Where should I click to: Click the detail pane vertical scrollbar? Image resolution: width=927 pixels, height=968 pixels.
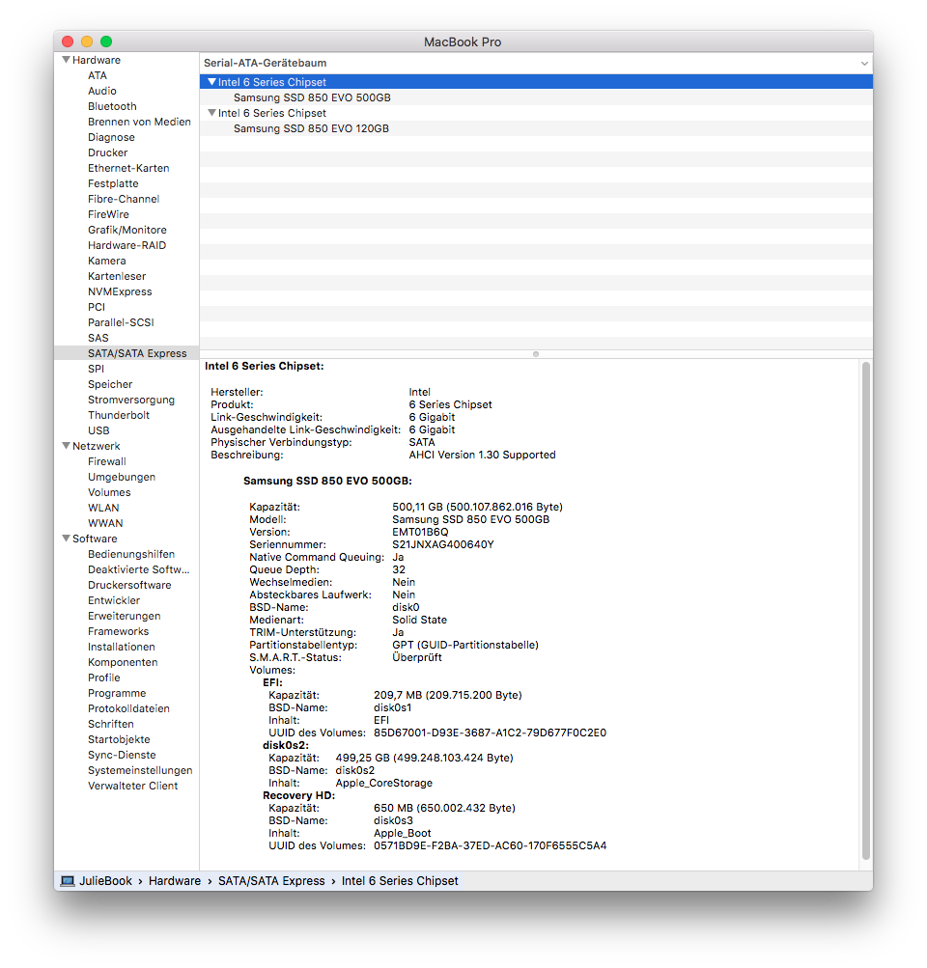pyautogui.click(x=866, y=610)
